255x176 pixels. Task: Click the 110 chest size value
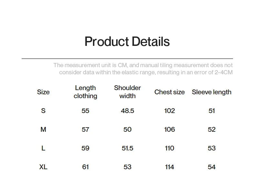(x=169, y=148)
